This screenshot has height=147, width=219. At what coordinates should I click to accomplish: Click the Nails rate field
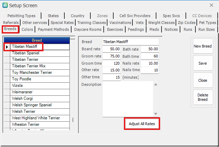[150, 63]
